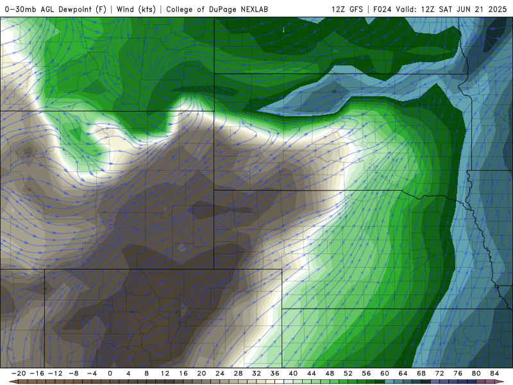Click the 'F024 Valid: 12Z SAT JUN 21 2025' text
The image size is (513, 385).
(x=440, y=9)
